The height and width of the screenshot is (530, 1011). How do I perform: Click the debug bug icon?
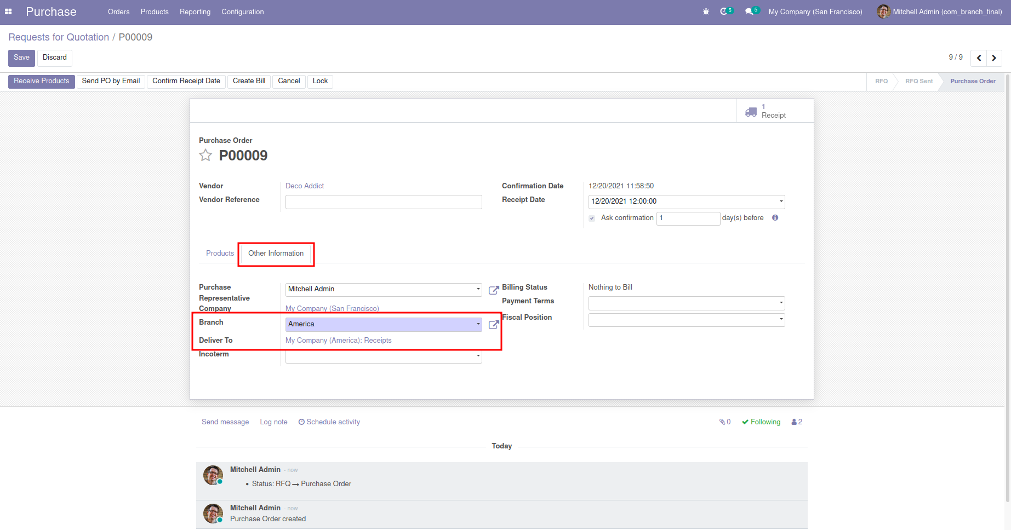(x=706, y=11)
